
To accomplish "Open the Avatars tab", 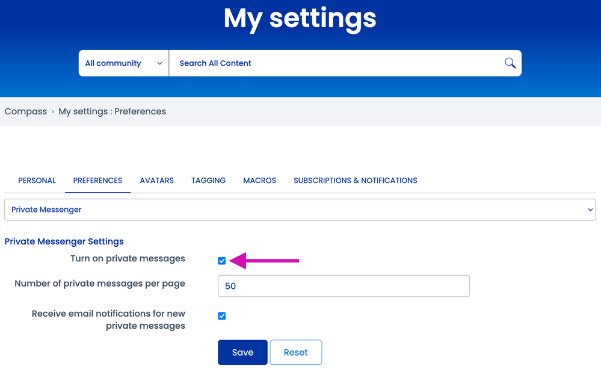I will (x=156, y=181).
